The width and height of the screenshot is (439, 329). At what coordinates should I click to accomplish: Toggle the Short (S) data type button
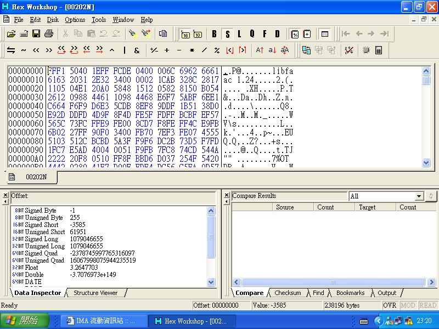227,34
